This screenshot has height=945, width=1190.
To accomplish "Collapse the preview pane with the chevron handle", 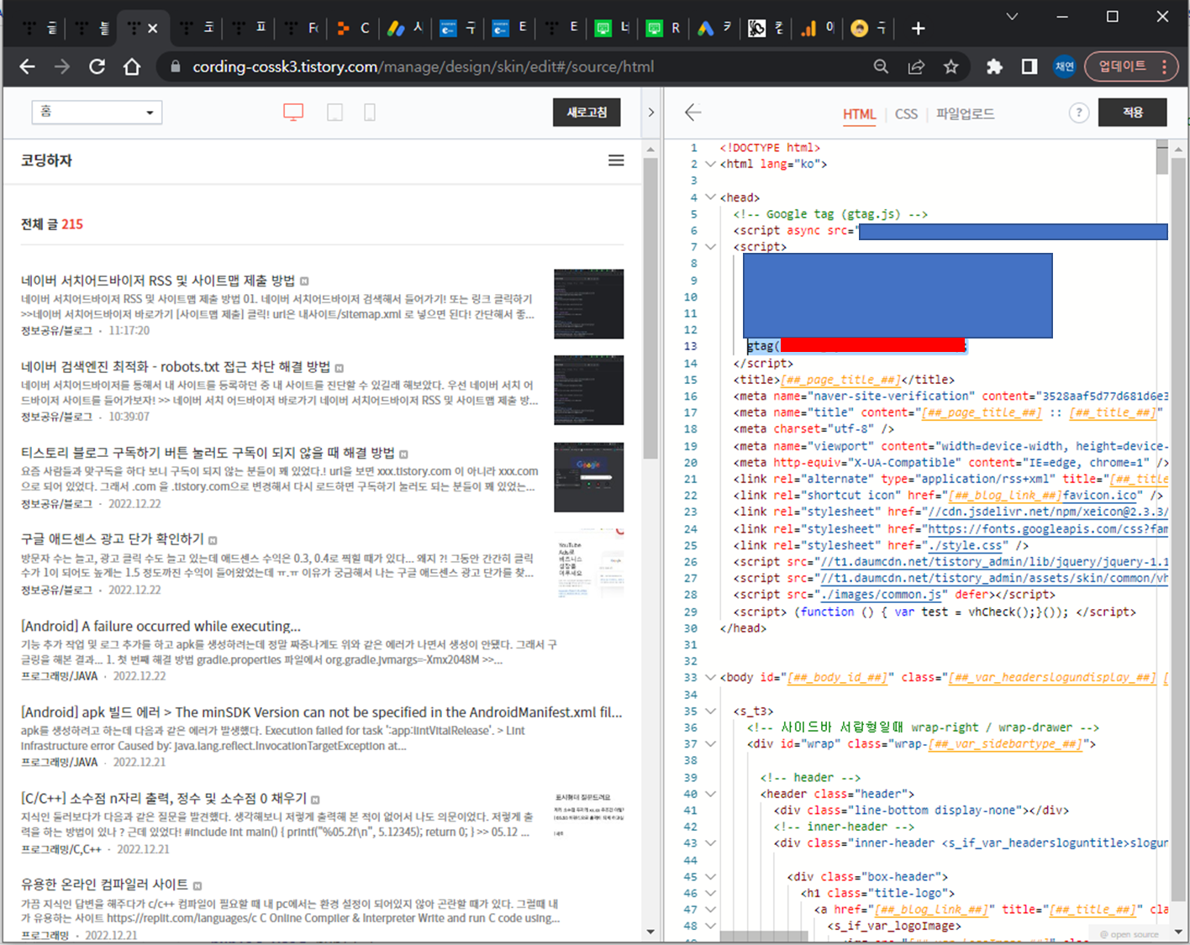I will pyautogui.click(x=650, y=113).
